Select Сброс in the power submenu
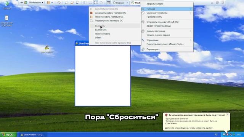 click(98, 38)
